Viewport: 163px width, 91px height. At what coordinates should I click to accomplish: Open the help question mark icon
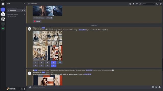pyautogui.click(x=161, y=4)
